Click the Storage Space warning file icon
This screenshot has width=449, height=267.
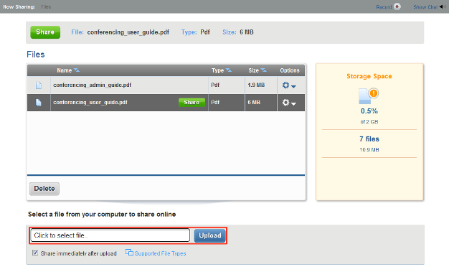coord(369,96)
